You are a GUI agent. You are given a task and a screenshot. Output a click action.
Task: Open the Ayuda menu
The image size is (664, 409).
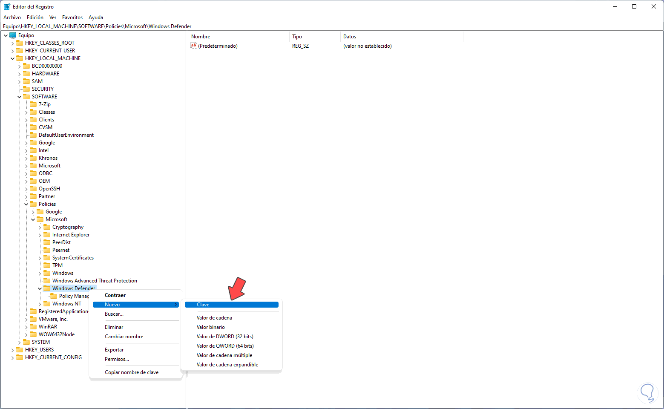pyautogui.click(x=96, y=17)
